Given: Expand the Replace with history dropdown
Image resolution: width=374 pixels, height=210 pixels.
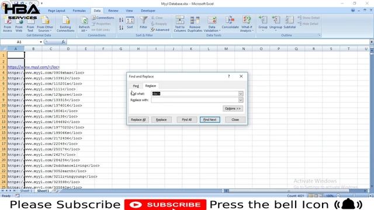Looking at the screenshot, I should 241,100.
